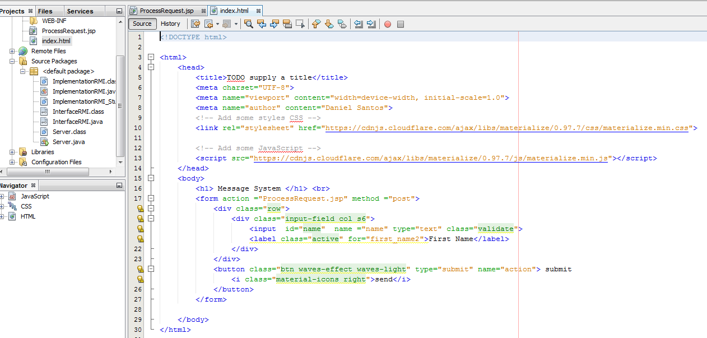The image size is (707, 338).
Task: Jump to the last edit location
Action: [196, 24]
